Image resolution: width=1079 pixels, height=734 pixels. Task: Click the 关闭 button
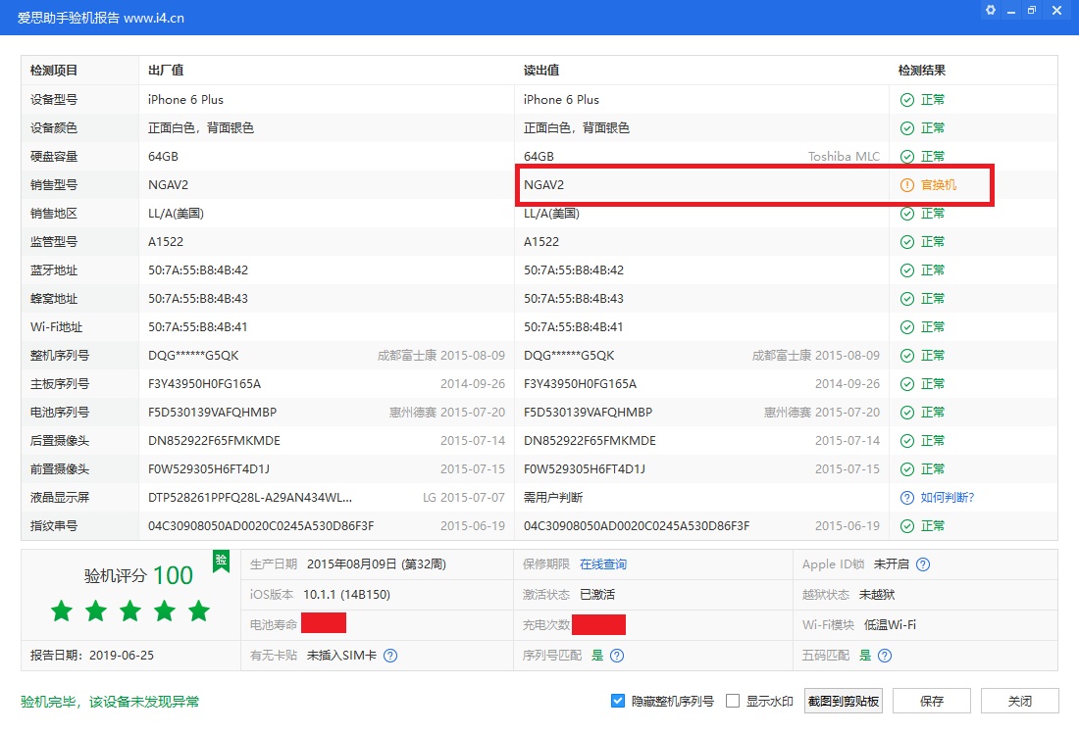1020,701
